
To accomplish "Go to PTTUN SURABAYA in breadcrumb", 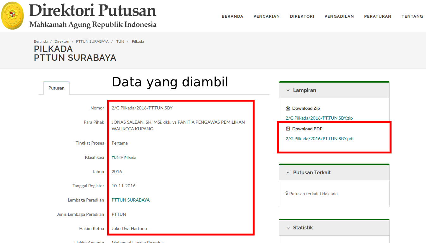I will pos(92,41).
